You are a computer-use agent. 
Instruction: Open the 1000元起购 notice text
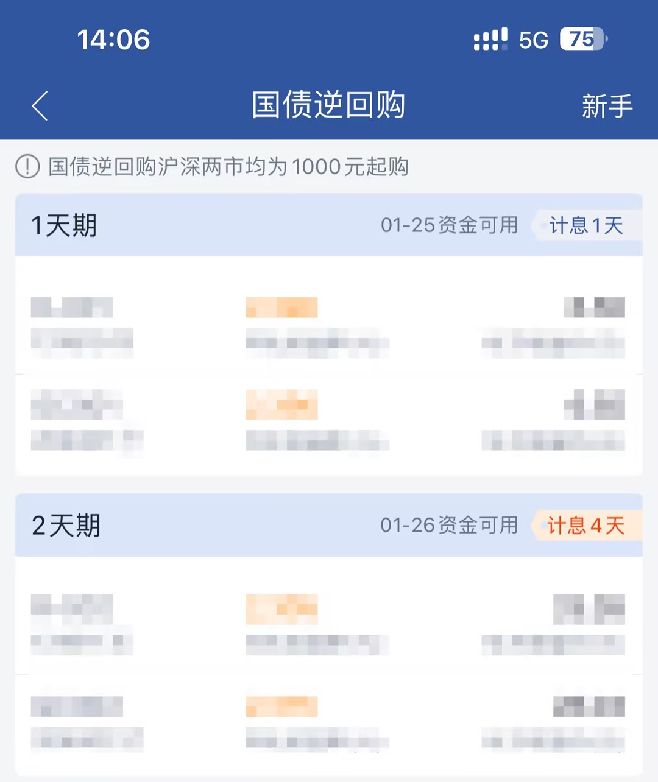click(x=228, y=166)
